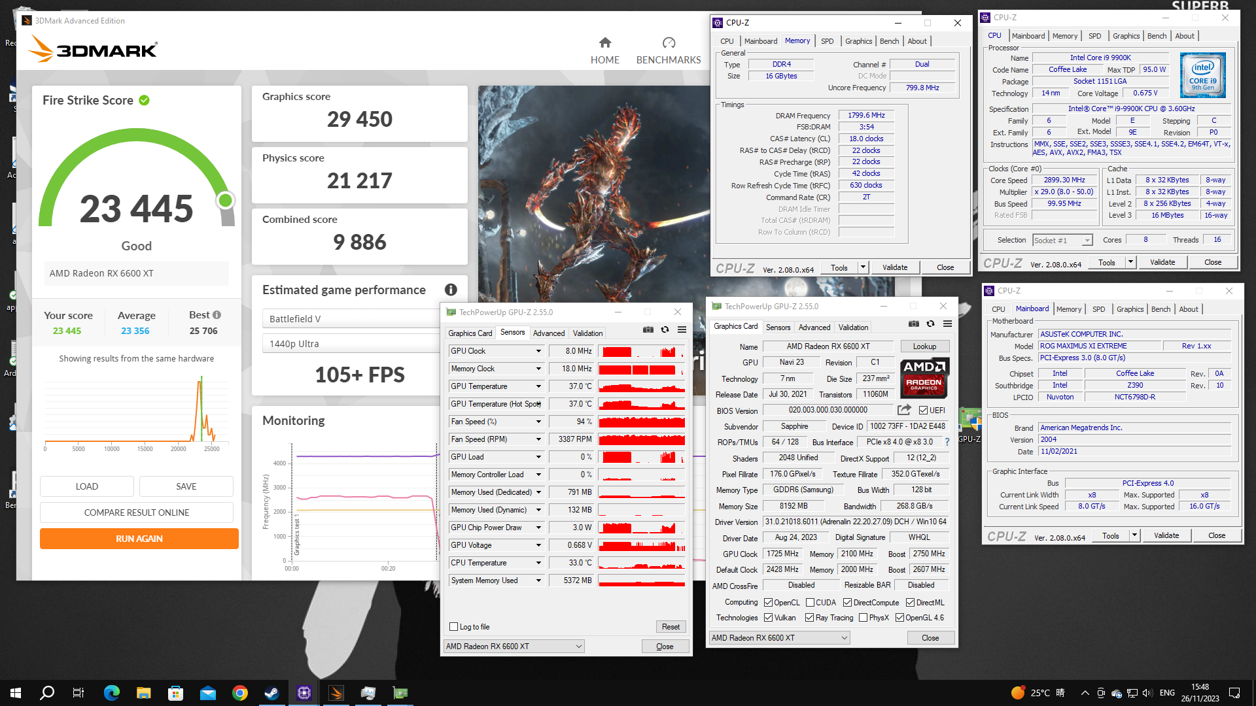Click GPU-Z Sensors refresh icon

click(x=665, y=329)
